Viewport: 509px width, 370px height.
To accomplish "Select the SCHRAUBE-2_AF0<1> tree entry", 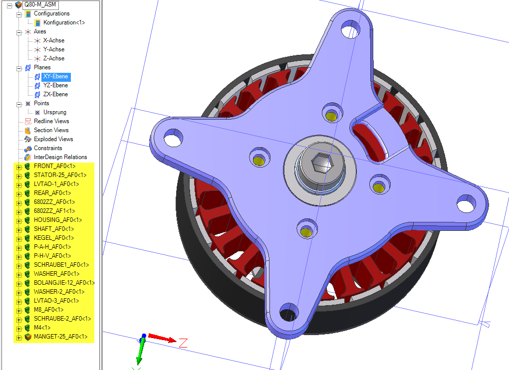I will tap(62, 319).
